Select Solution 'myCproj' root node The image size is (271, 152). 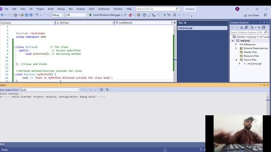tap(251, 37)
